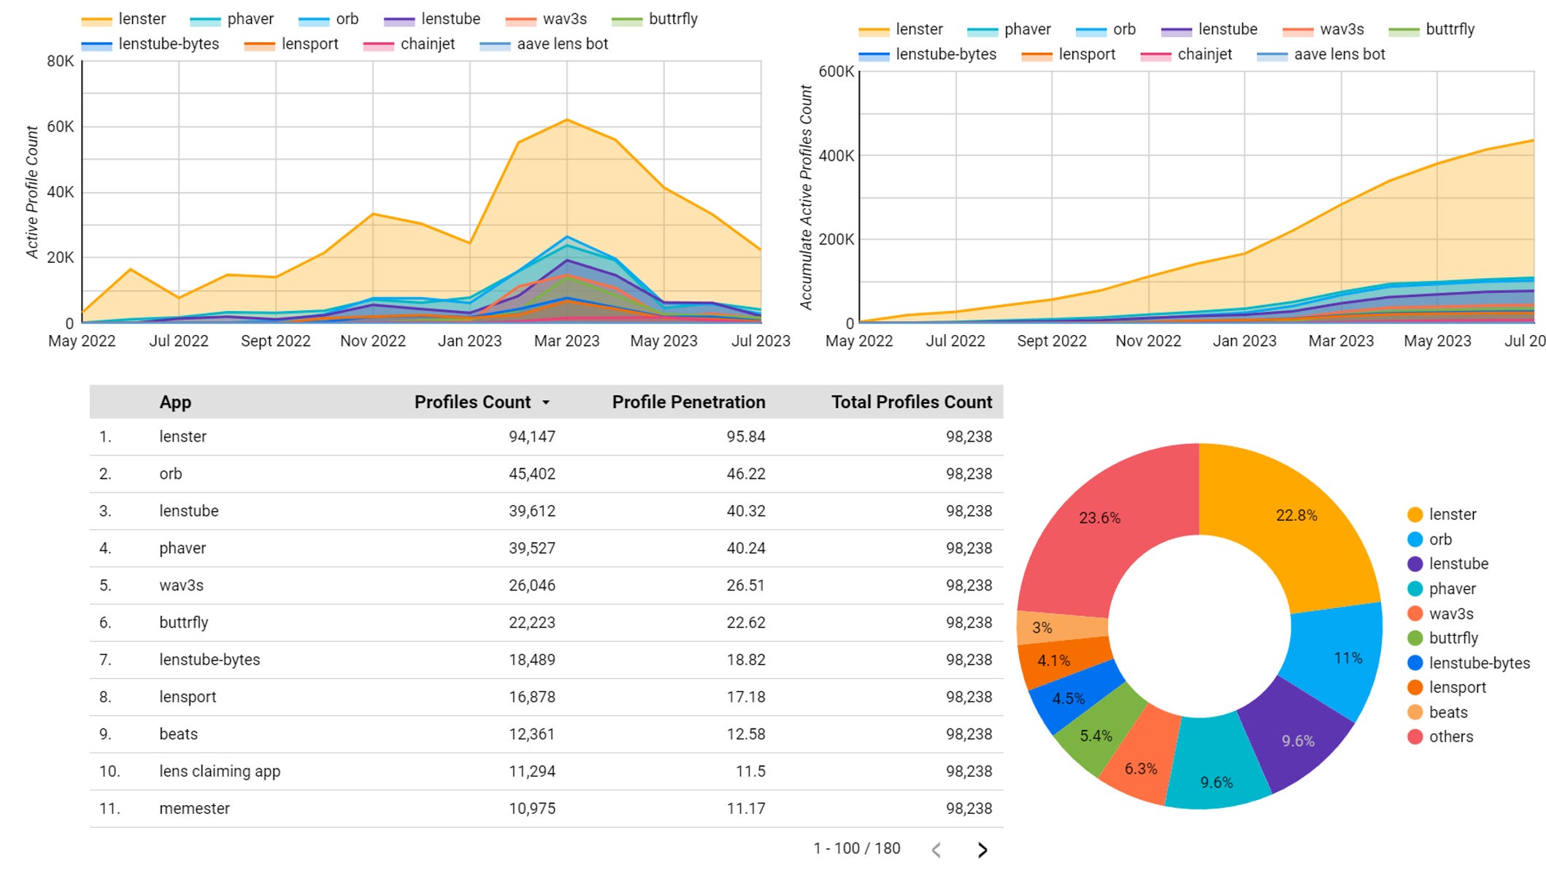Sort table by App column header
The image size is (1546, 870).
[x=175, y=402]
